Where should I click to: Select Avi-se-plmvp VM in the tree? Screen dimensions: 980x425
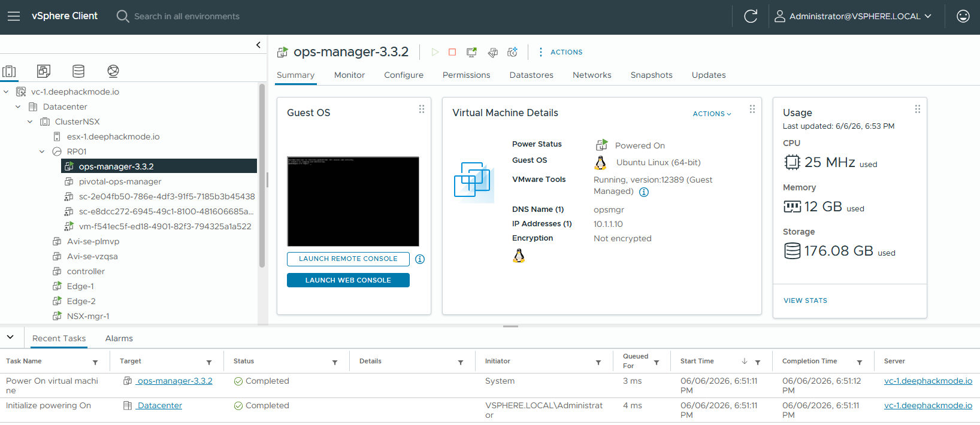93,241
